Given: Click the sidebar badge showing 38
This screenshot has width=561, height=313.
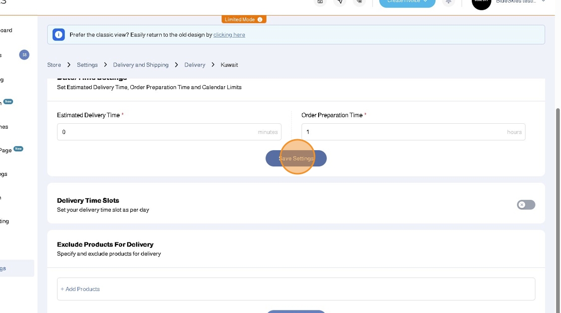Looking at the screenshot, I should (25, 55).
